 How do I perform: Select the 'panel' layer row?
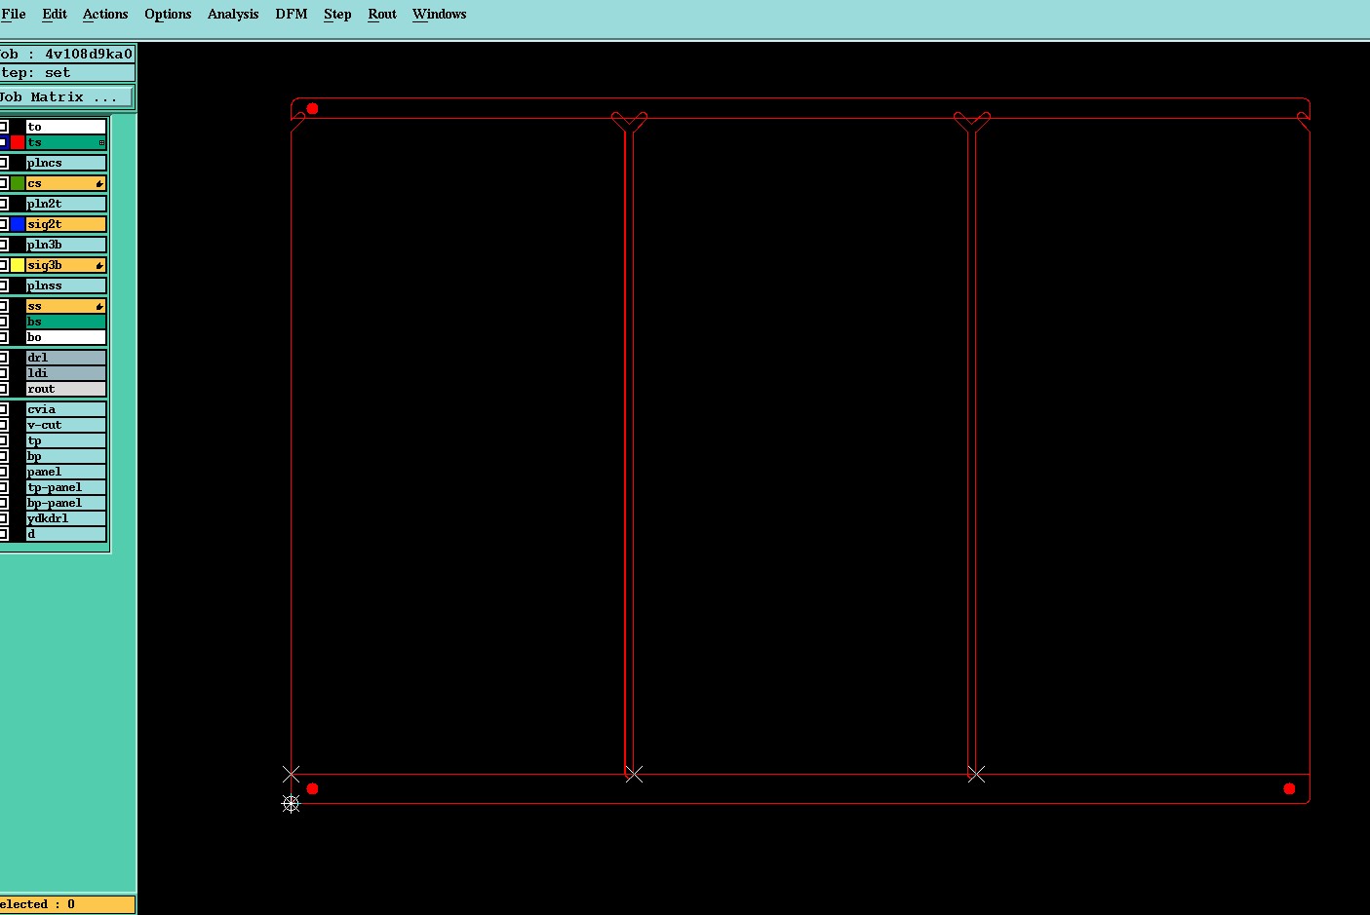point(65,472)
